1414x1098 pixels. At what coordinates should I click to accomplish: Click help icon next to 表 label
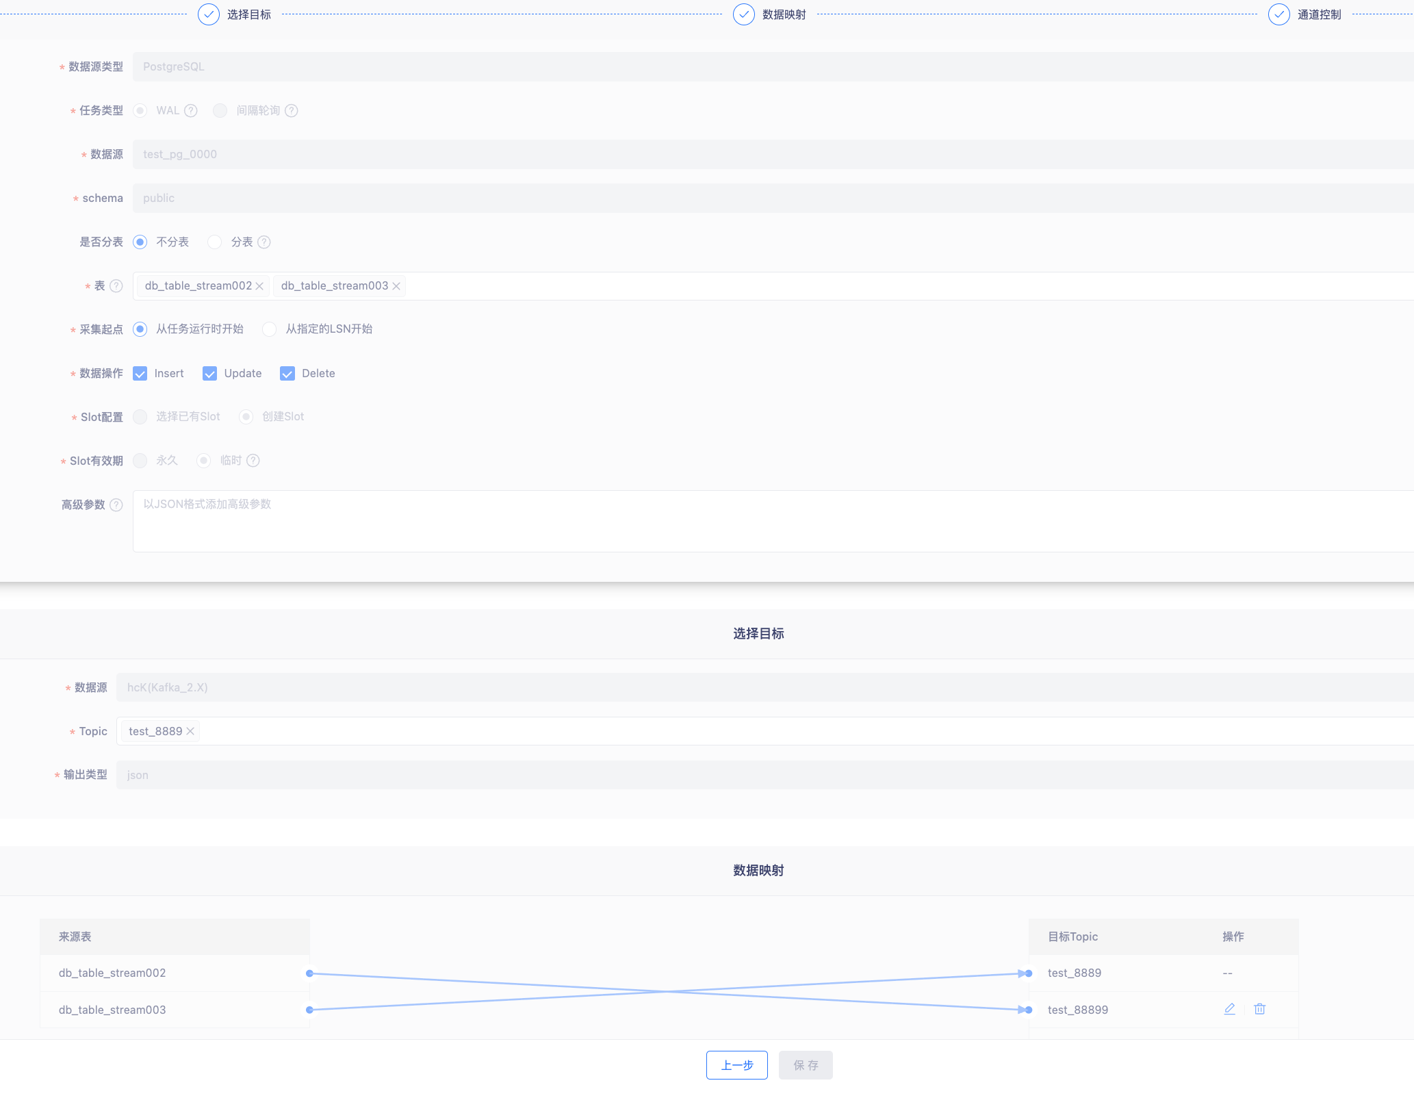point(116,286)
